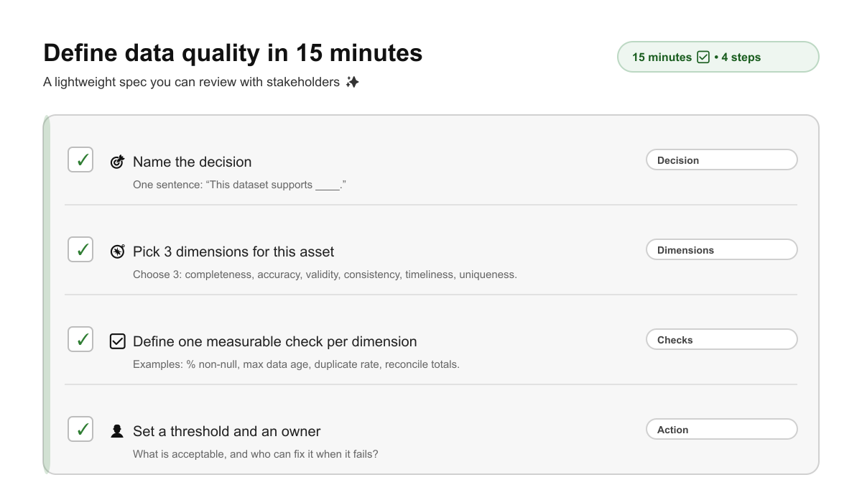Image resolution: width=862 pixels, height=485 pixels.
Task: Uncheck "Define one measurable check per dimension"
Action: click(x=80, y=338)
